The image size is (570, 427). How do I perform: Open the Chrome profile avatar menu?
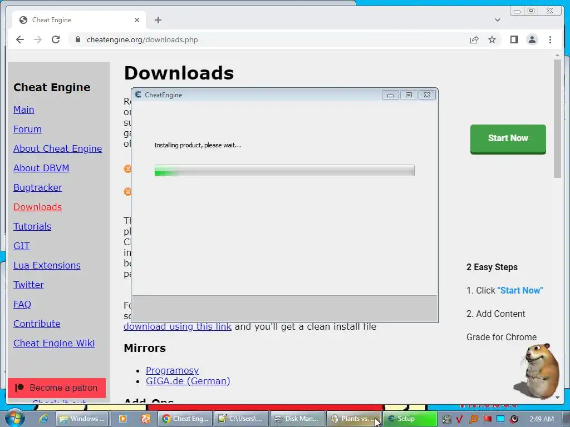532,39
